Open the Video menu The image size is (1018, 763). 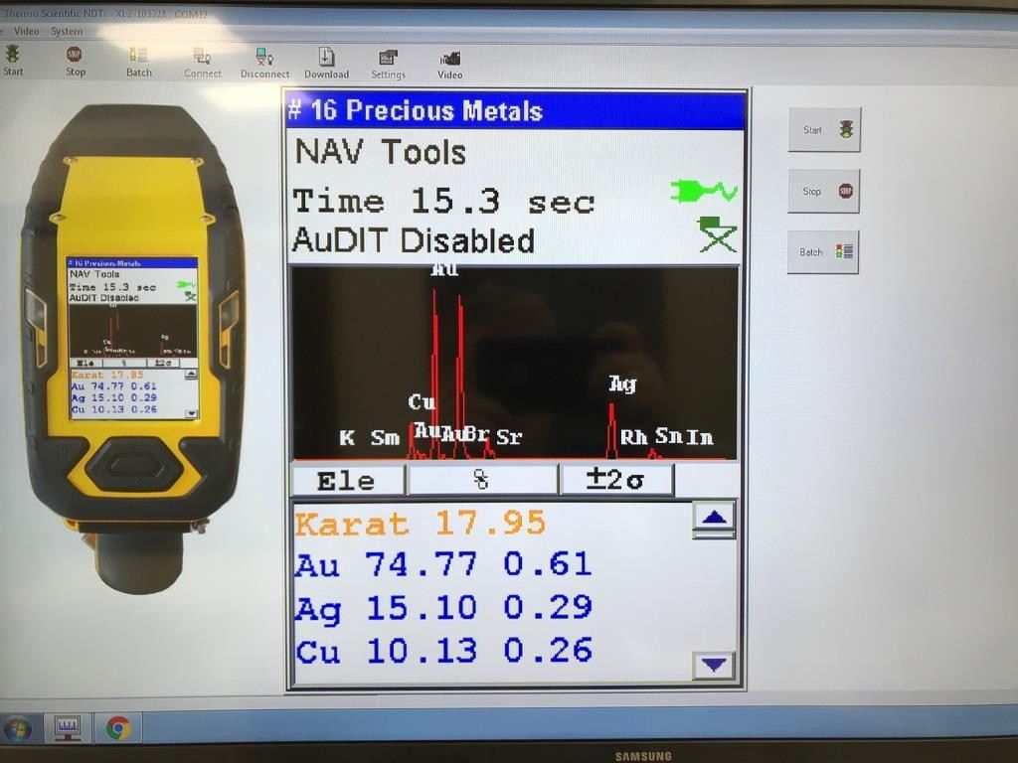27,31
